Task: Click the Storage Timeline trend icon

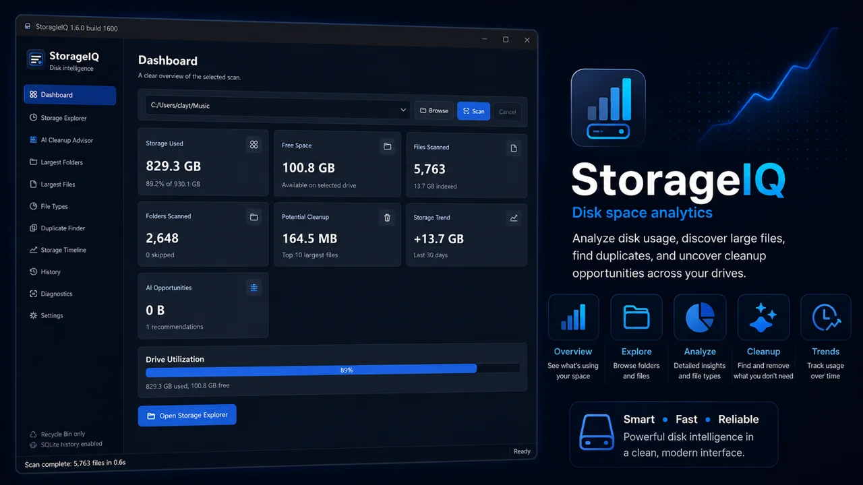Action: click(x=34, y=250)
